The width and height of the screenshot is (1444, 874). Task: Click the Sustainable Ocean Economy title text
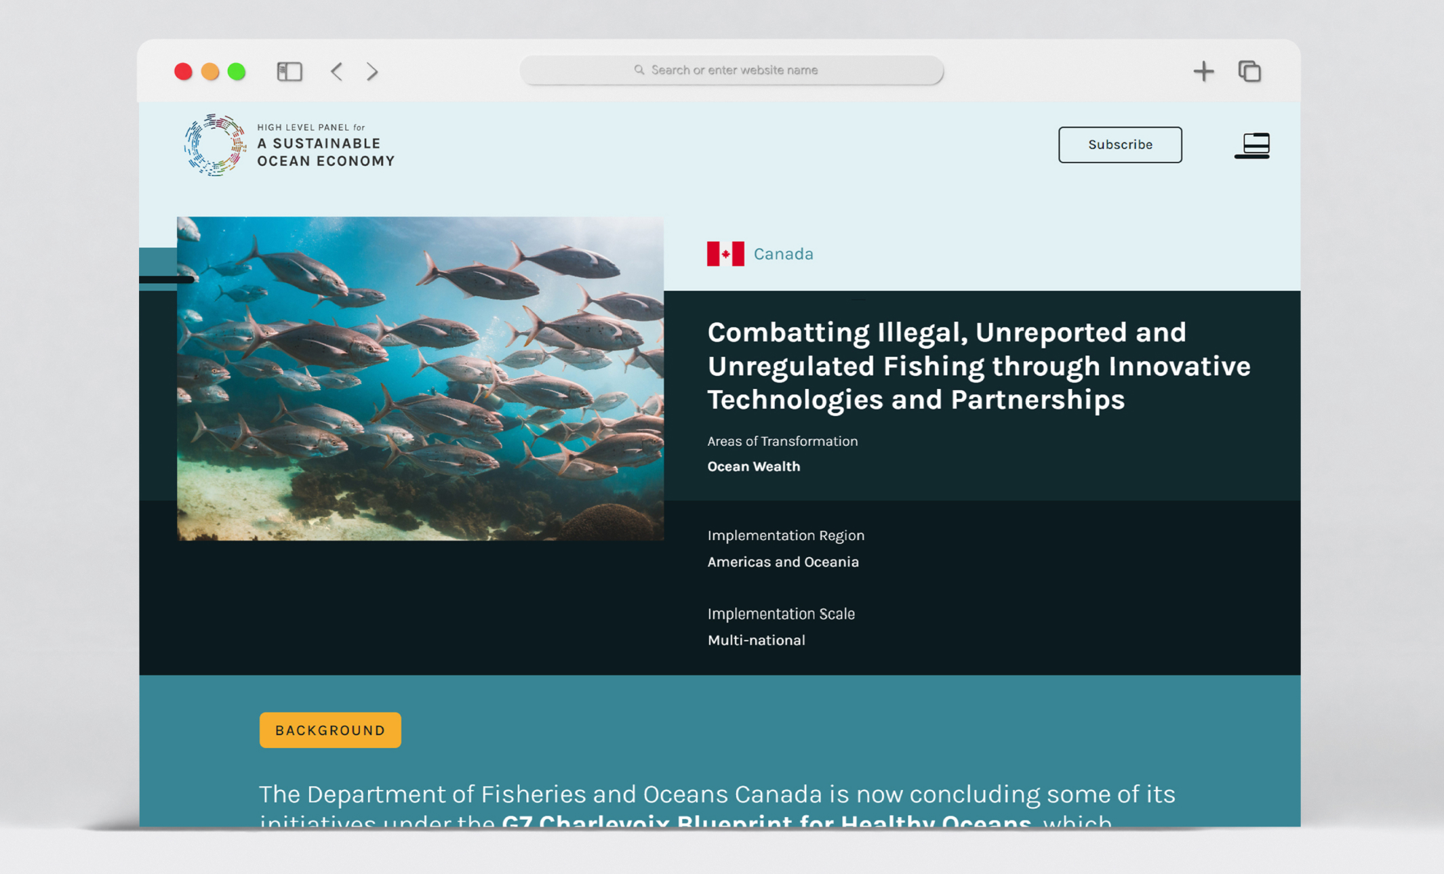pos(325,152)
